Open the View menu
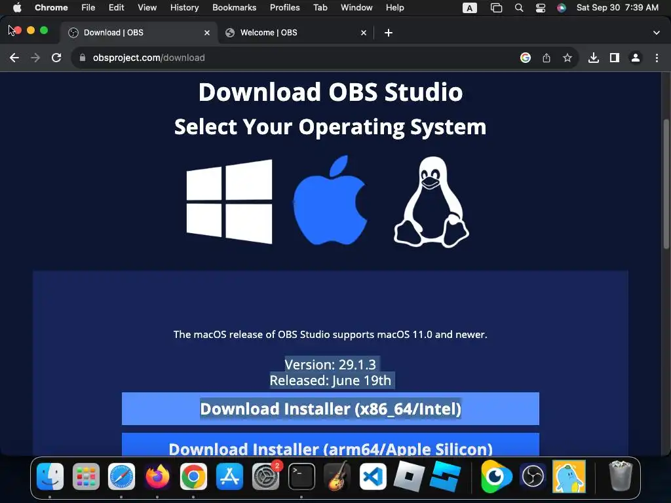The width and height of the screenshot is (671, 503). (x=147, y=8)
